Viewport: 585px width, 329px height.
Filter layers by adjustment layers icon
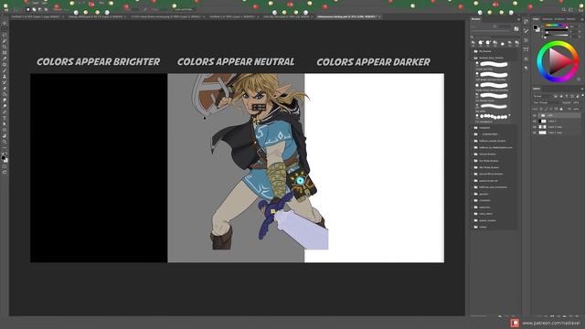click(x=561, y=96)
